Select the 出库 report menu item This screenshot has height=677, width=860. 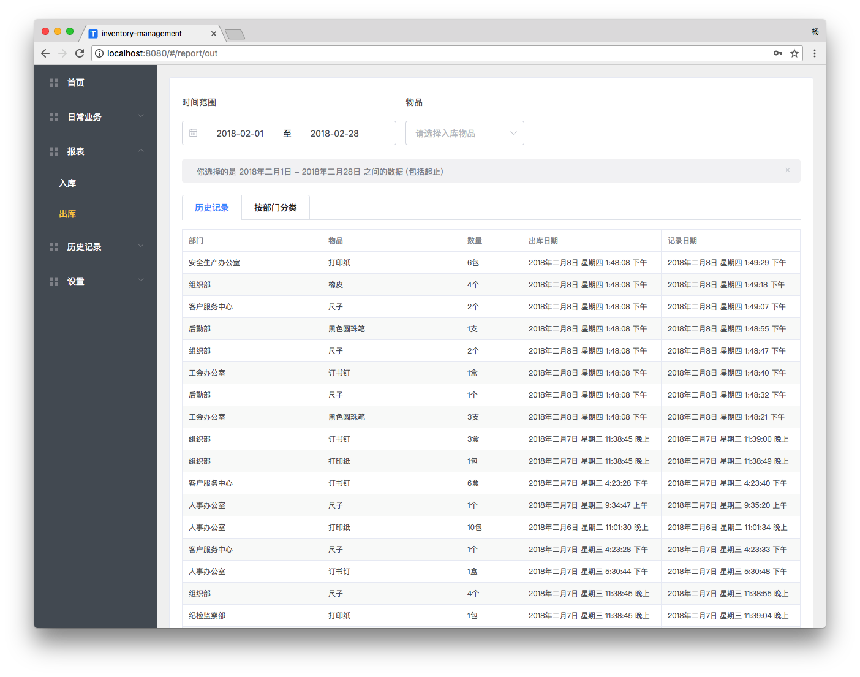click(96, 214)
